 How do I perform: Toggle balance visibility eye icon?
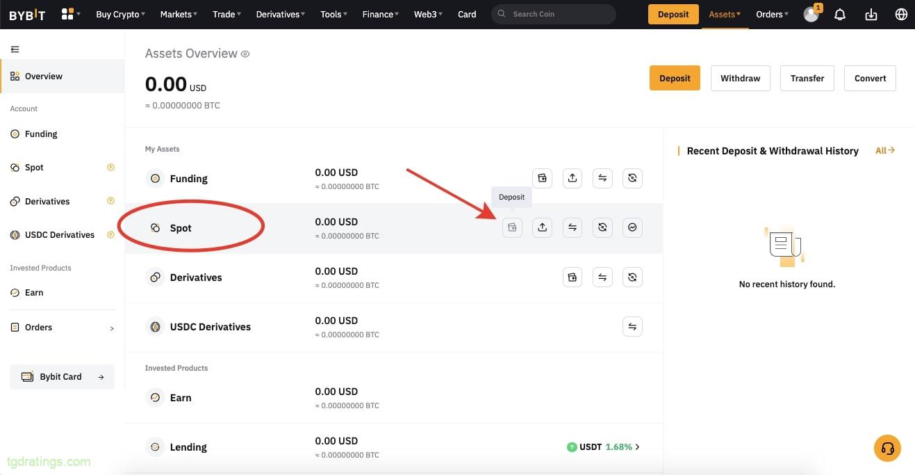[245, 54]
